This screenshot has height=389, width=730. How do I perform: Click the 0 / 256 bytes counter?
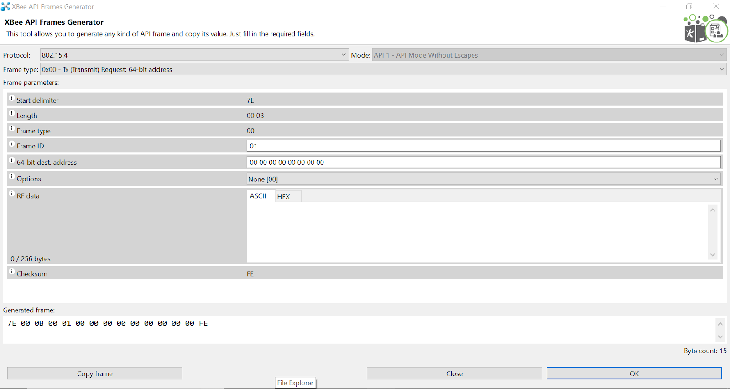pos(31,258)
